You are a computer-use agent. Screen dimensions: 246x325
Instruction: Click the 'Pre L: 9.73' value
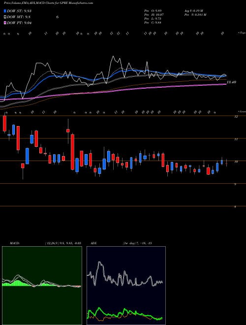point(153,19)
